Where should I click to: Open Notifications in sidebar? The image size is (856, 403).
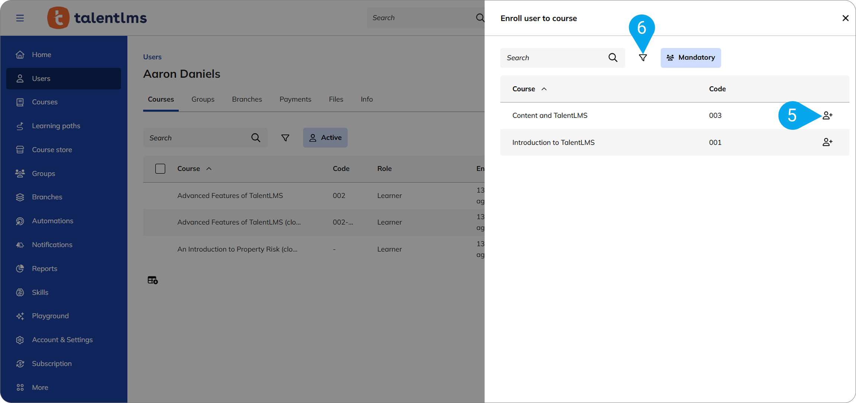click(64, 245)
